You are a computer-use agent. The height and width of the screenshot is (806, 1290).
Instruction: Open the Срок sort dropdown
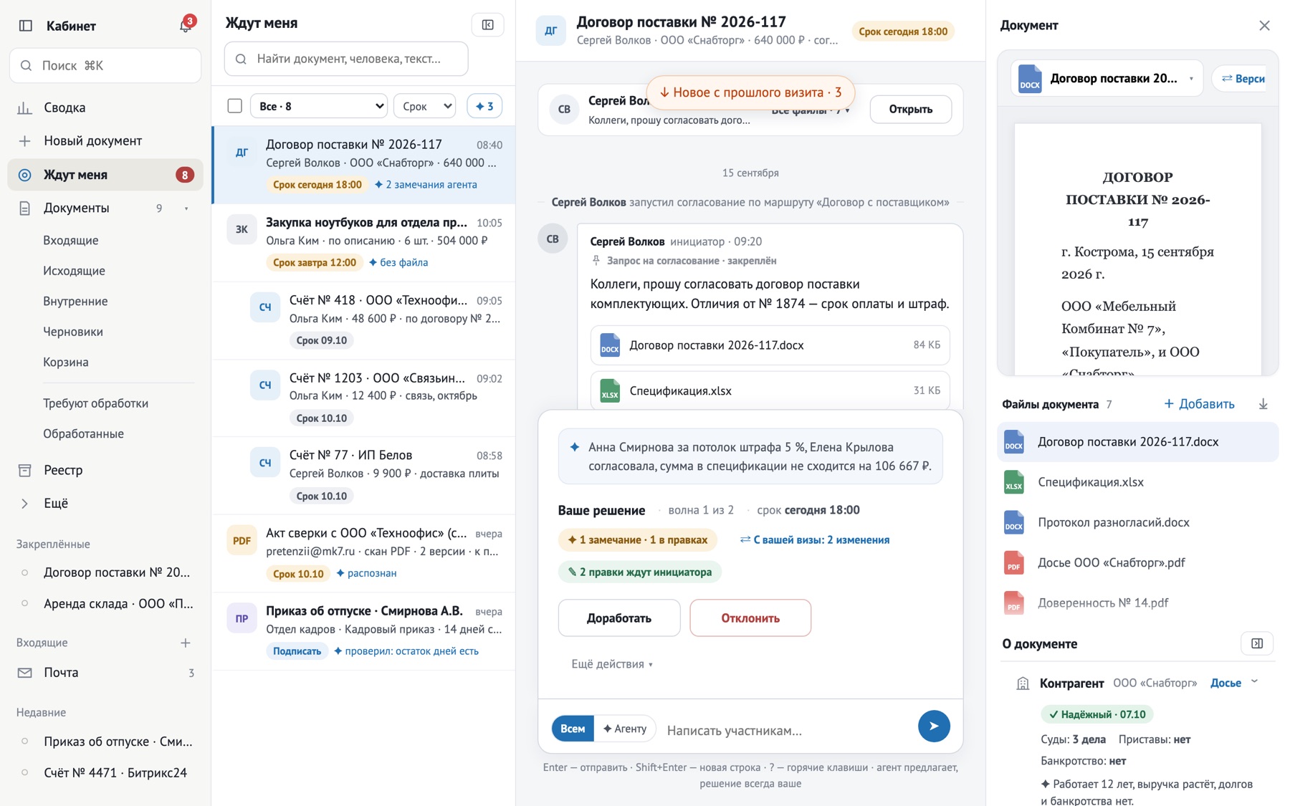pyautogui.click(x=425, y=106)
